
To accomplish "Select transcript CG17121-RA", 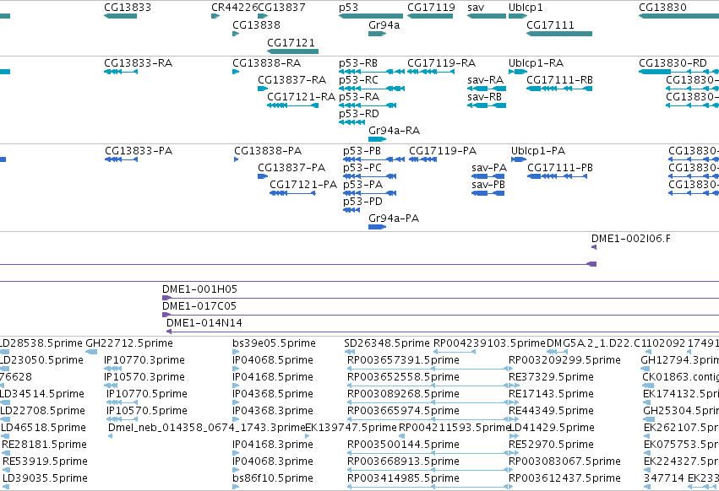I will (x=302, y=97).
